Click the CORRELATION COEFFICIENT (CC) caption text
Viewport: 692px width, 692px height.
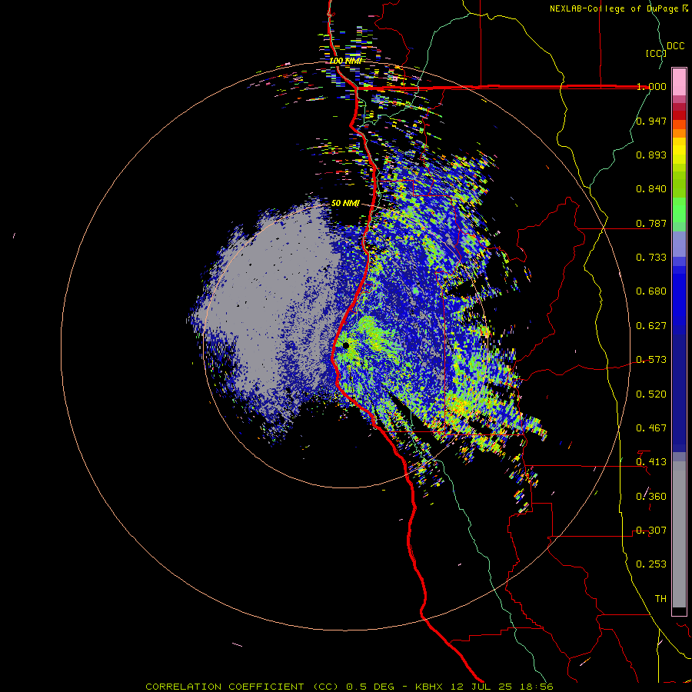[242, 687]
